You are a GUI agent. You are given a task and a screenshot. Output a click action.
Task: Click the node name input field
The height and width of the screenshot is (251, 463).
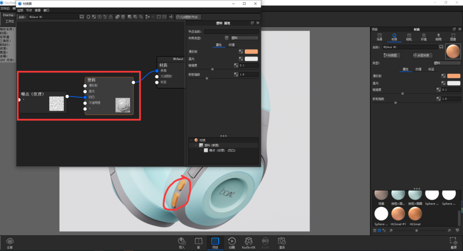pyautogui.click(x=231, y=32)
